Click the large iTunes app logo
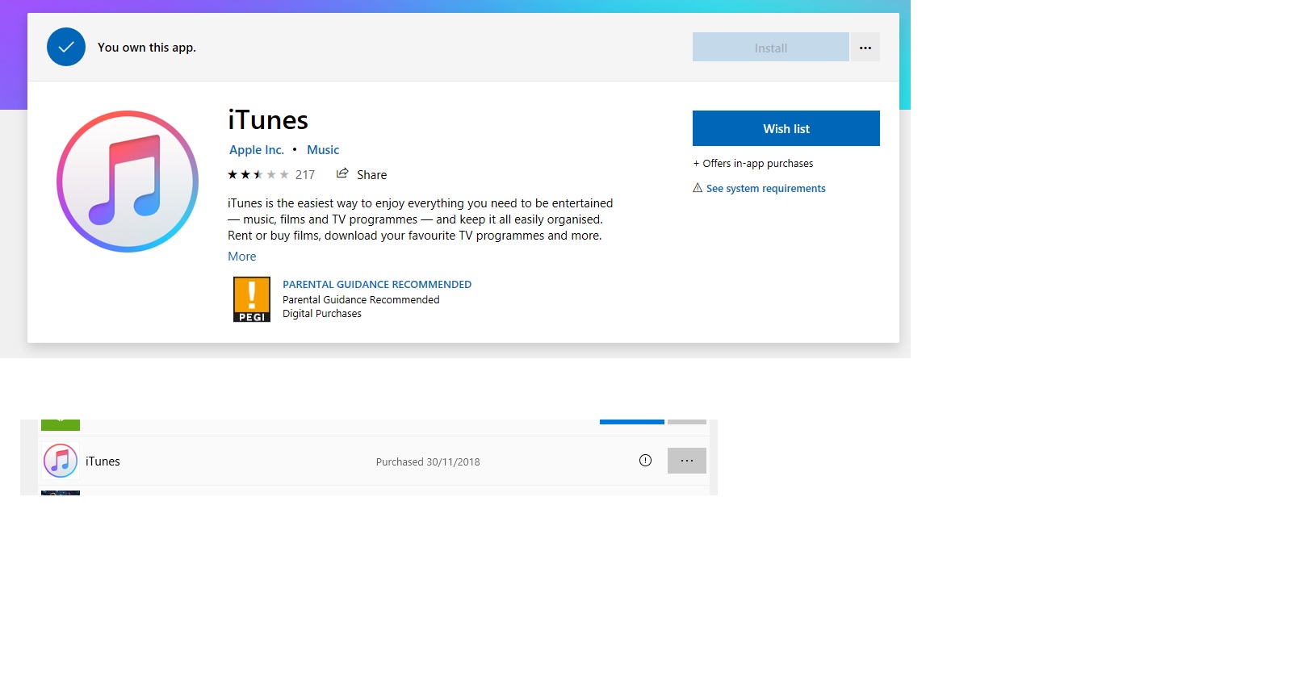1299x689 pixels. pyautogui.click(x=128, y=182)
